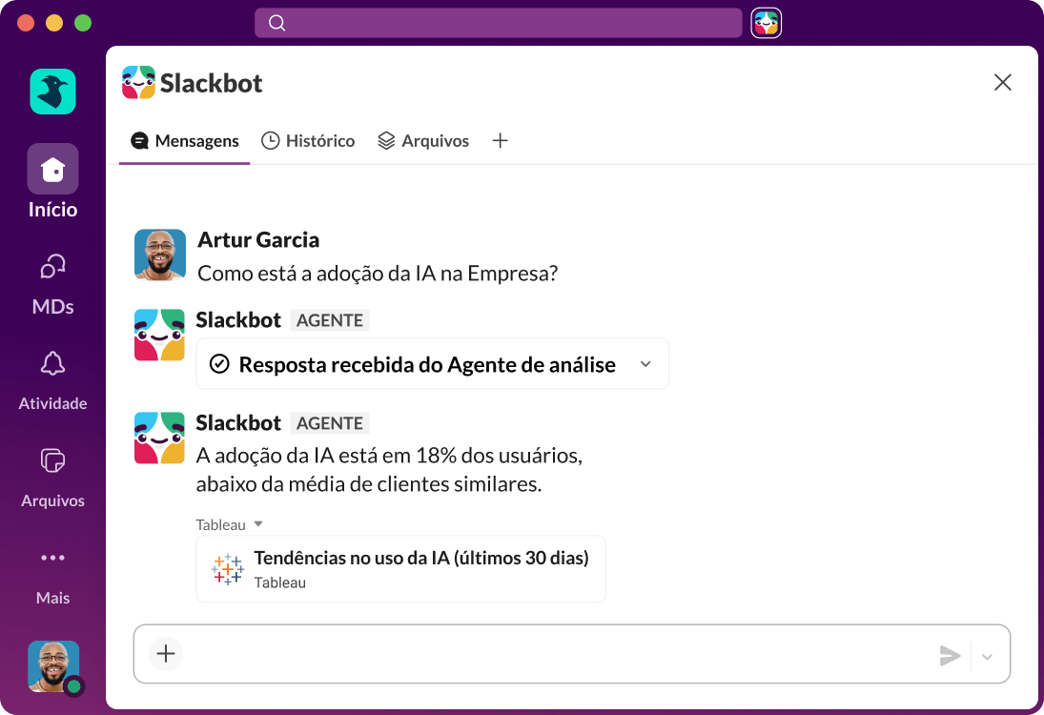The image size is (1044, 715).
Task: Switch to the Arquivos tab
Action: (x=423, y=140)
